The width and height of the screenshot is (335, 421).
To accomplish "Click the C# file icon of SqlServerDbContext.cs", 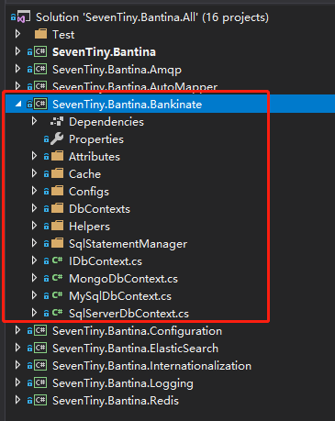I will click(57, 313).
